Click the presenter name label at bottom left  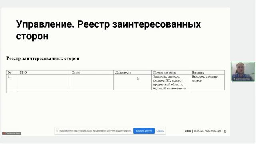point(12,133)
